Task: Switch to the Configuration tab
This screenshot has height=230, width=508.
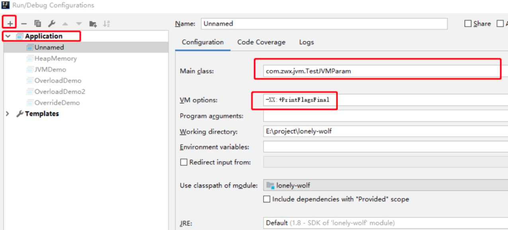Action: (203, 42)
